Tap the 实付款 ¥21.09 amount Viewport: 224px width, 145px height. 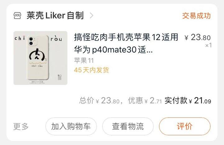pyautogui.click(x=188, y=101)
